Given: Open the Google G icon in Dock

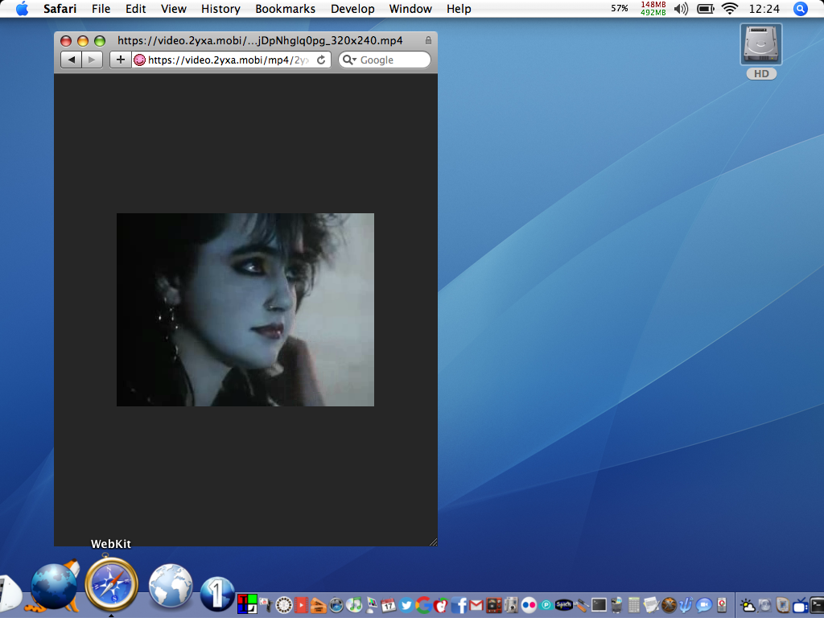Looking at the screenshot, I should [423, 605].
